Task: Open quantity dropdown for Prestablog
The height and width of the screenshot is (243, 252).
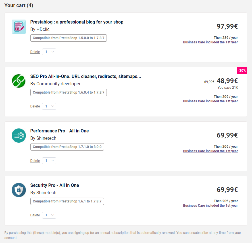Action: coord(49,52)
